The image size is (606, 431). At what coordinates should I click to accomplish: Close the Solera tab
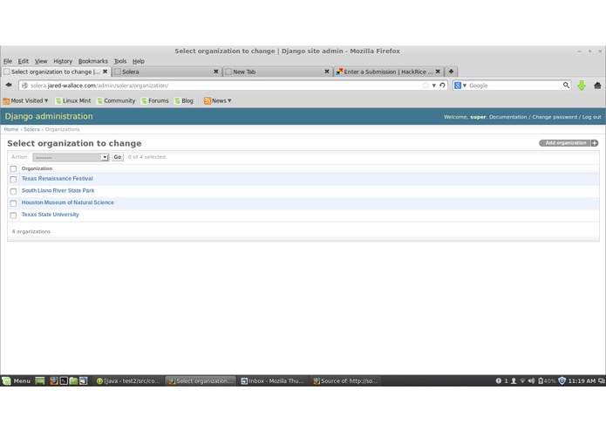coord(215,72)
